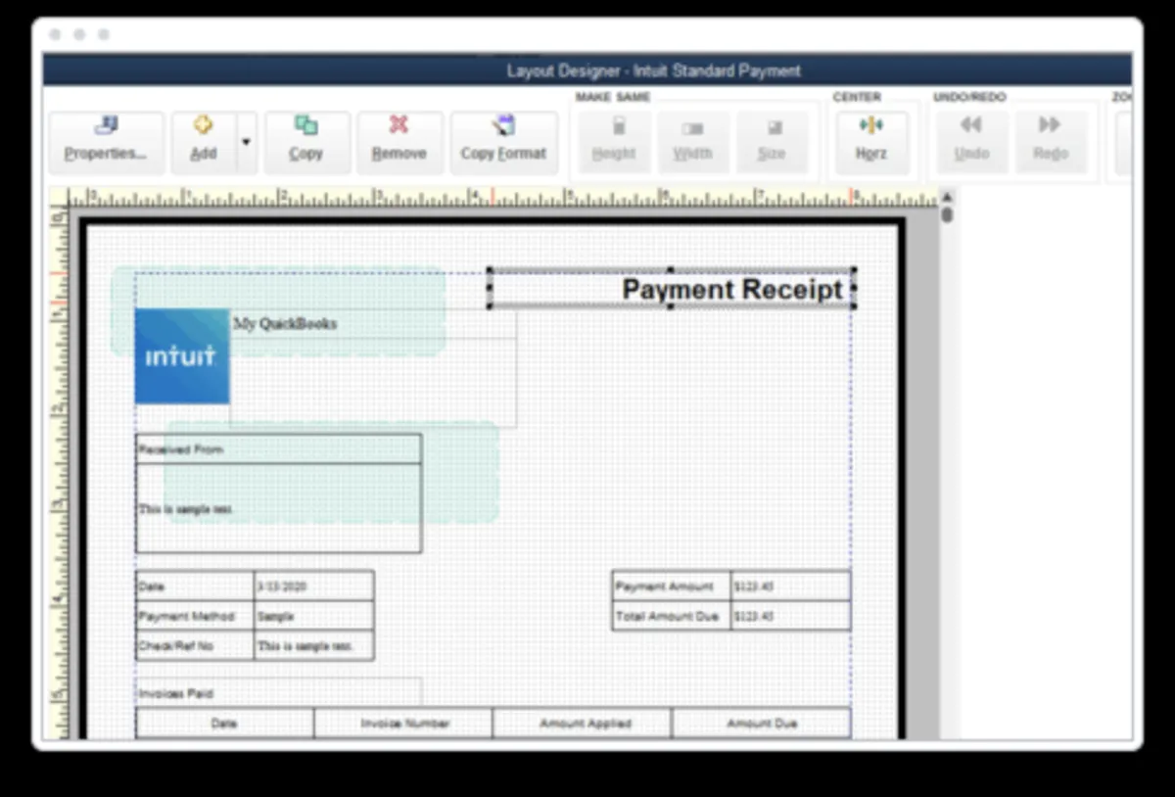Click Make Same Width button
This screenshot has width=1175, height=797.
pos(692,143)
